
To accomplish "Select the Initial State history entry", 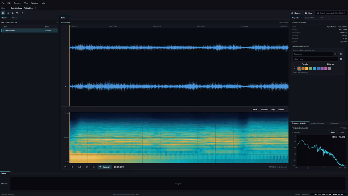I will point(29,30).
